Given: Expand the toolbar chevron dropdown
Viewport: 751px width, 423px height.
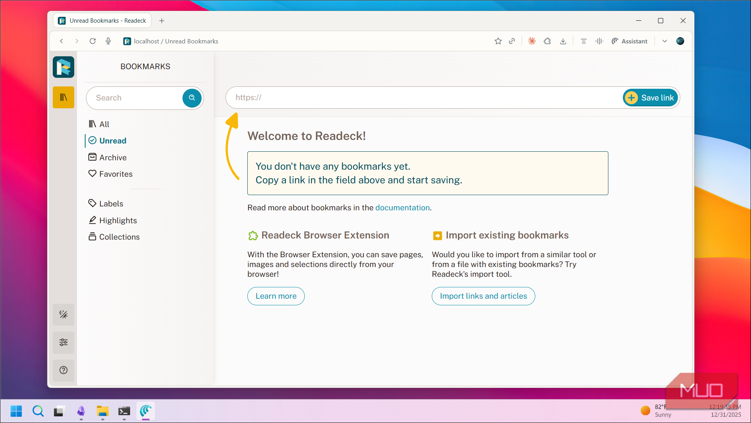Looking at the screenshot, I should (x=665, y=41).
